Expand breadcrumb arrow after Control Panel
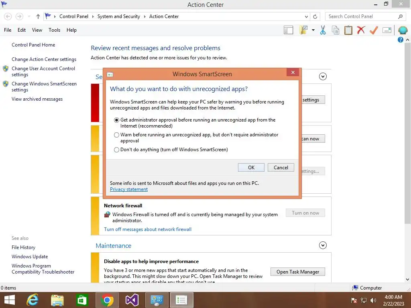 point(93,16)
